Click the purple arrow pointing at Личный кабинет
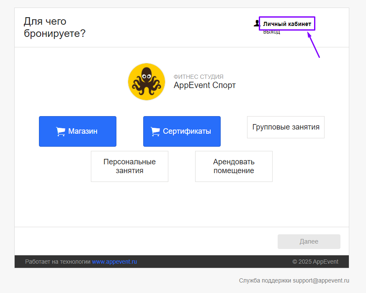This screenshot has height=293, width=366. [x=314, y=45]
